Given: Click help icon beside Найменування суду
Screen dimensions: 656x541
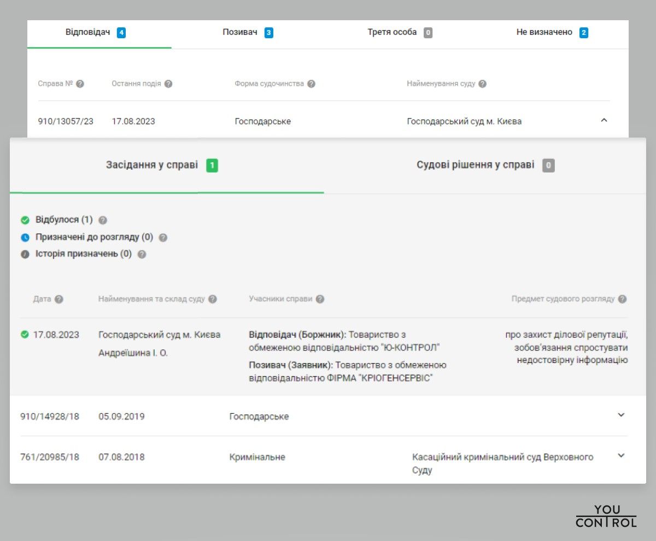Looking at the screenshot, I should [x=482, y=84].
